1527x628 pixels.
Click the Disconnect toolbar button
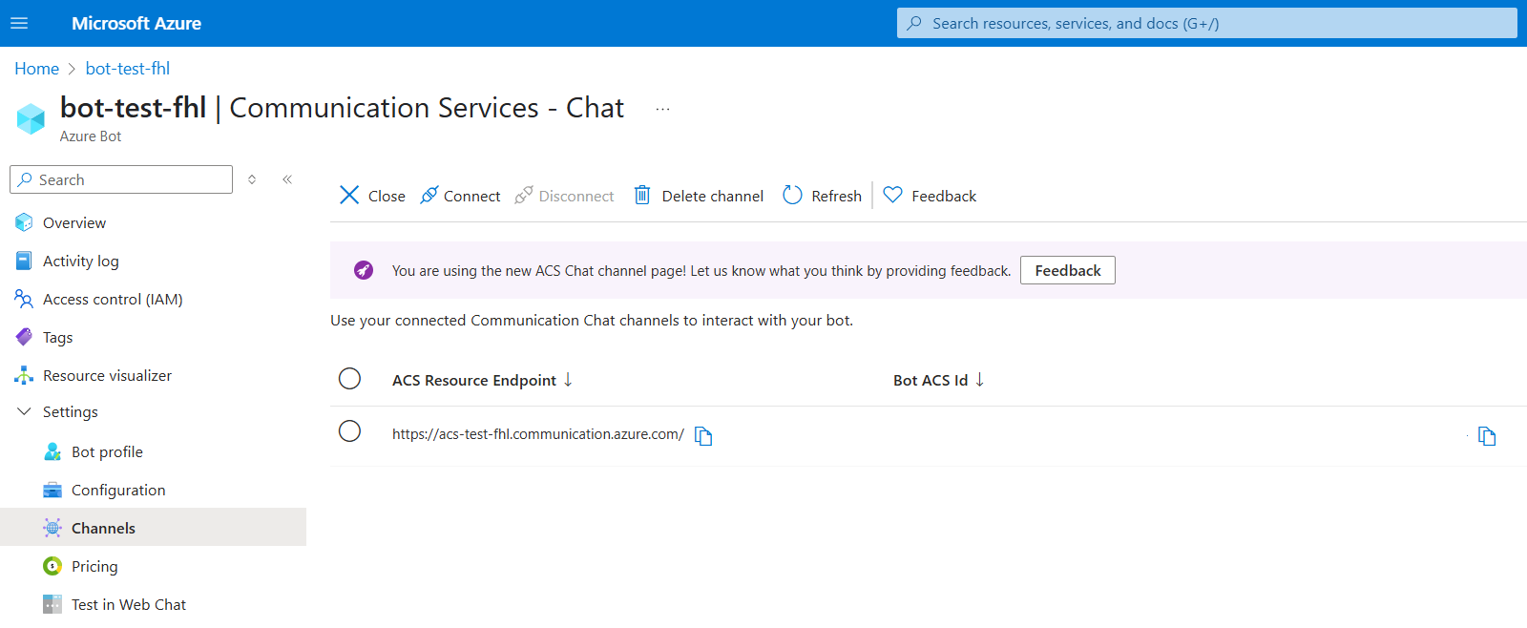(564, 196)
